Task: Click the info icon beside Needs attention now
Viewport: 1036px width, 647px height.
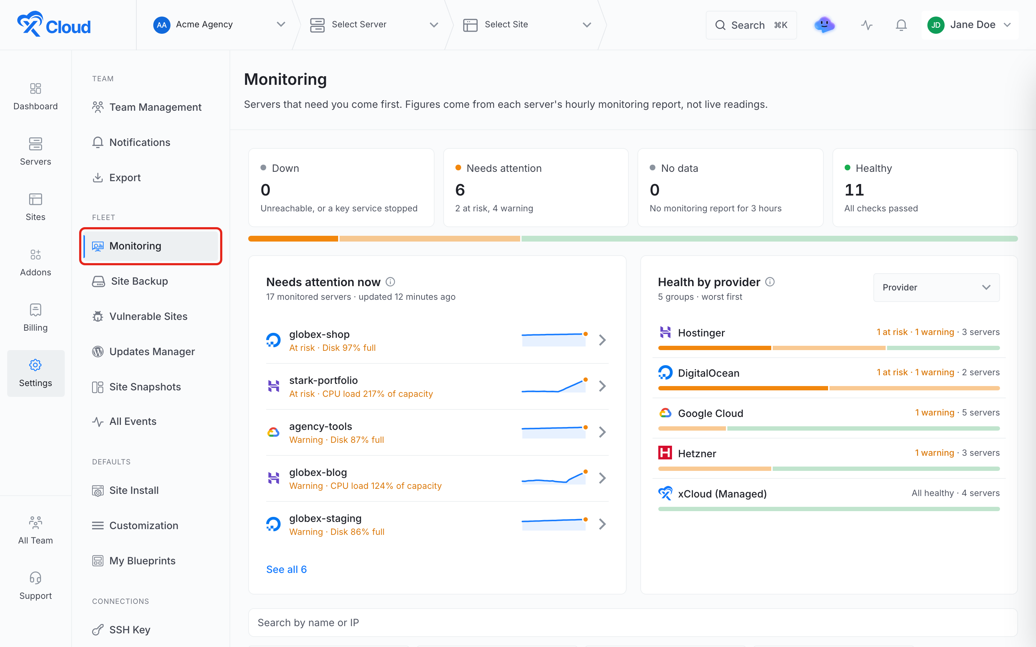Action: (390, 281)
